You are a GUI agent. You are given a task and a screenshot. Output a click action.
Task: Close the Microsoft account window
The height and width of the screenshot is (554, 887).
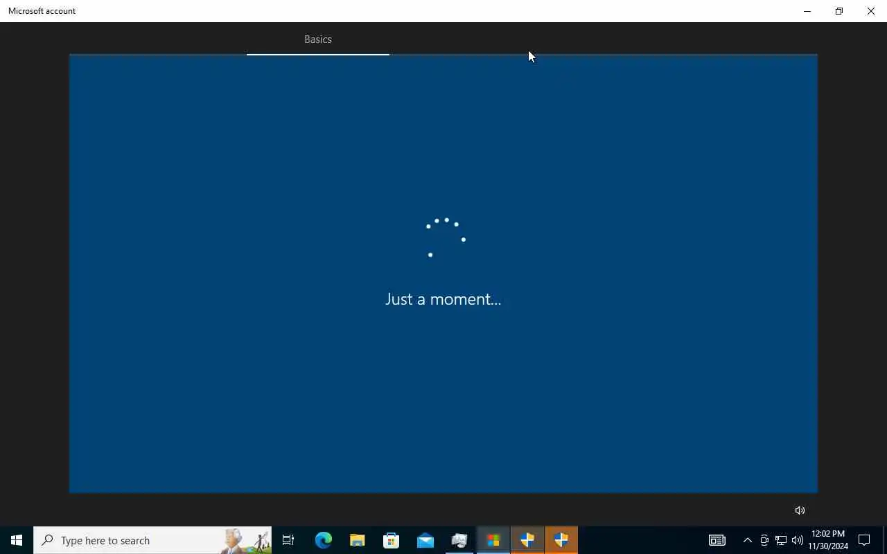(871, 11)
